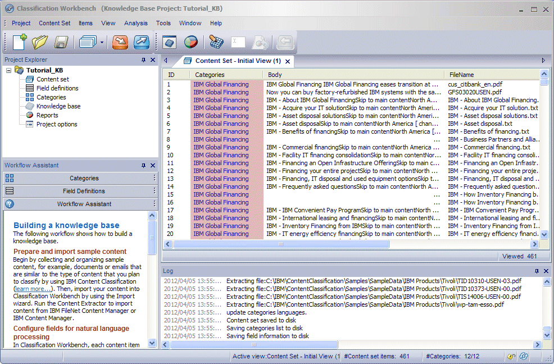Open the Analysis menu
The width and height of the screenshot is (554, 364).
pos(137,23)
